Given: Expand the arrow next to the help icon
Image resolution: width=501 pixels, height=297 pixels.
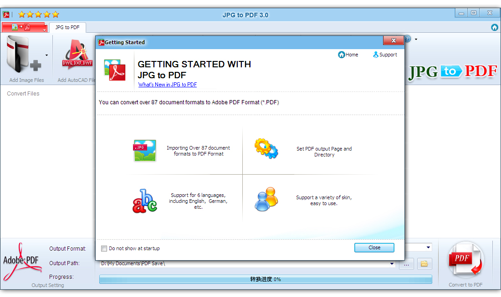Looking at the screenshot, I should (416, 39).
